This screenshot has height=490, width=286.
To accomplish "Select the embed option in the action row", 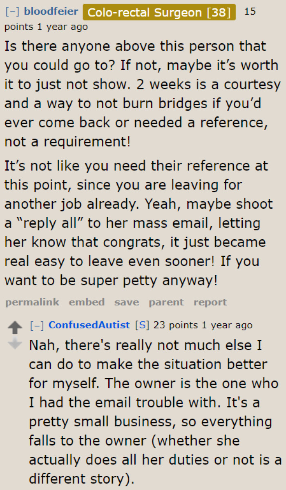I will click(x=87, y=302).
